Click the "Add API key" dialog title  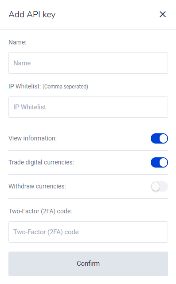point(32,15)
